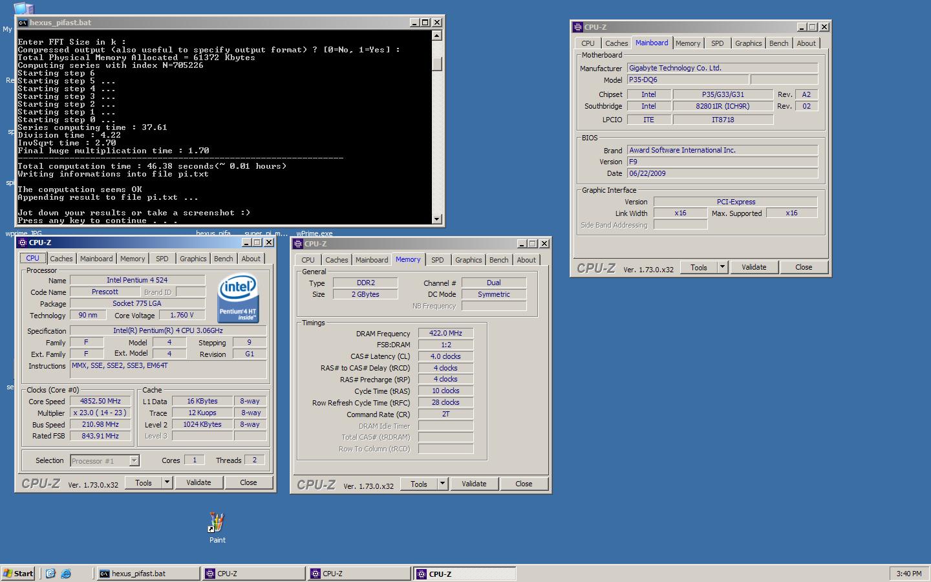Click the console vertical scrollbar thumb

pos(437,63)
